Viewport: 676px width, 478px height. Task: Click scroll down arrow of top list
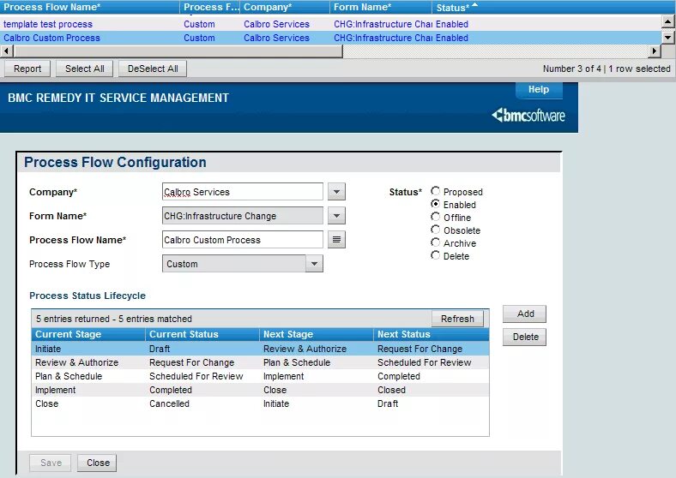coord(667,38)
